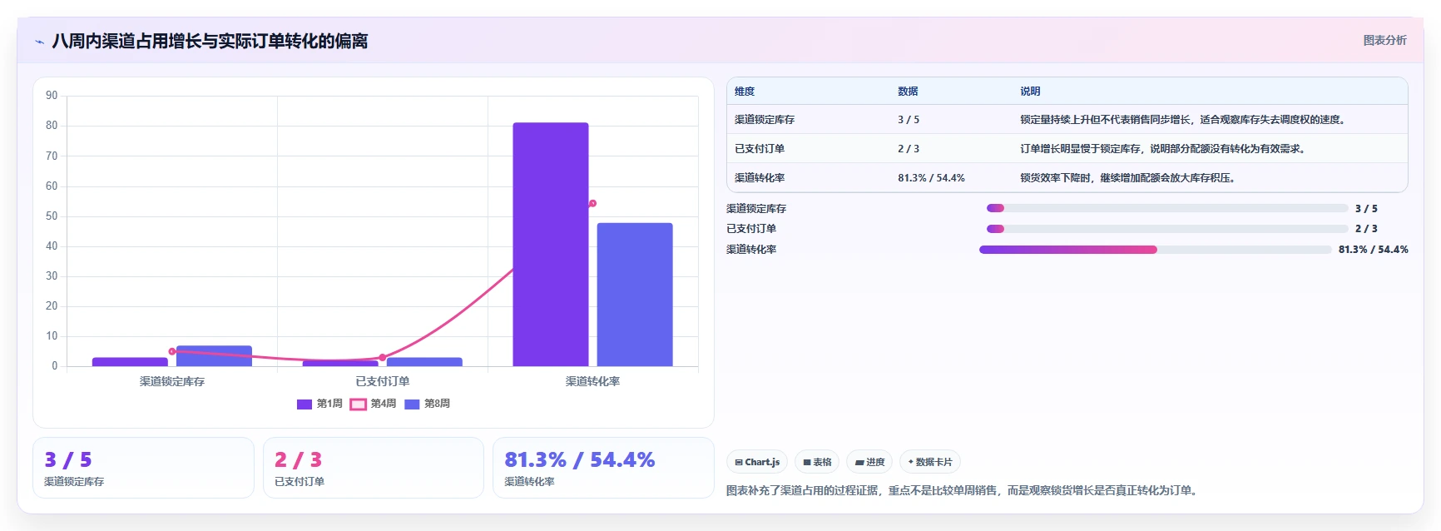Viewport: 1441px width, 531px height.
Task: Click the 渠道锁定库存 x-axis label under chart
Action: coord(172,381)
